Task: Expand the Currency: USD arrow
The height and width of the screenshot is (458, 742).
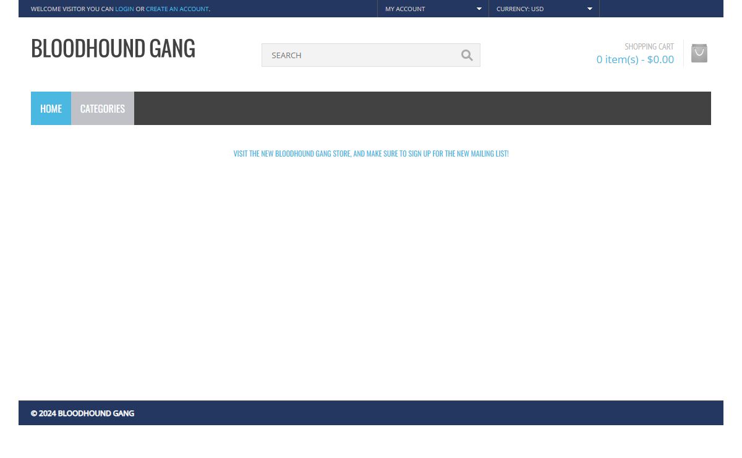Action: click(589, 9)
